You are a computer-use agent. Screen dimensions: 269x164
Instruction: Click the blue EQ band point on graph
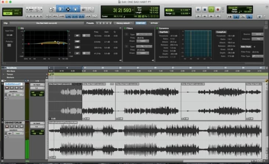[64, 44]
